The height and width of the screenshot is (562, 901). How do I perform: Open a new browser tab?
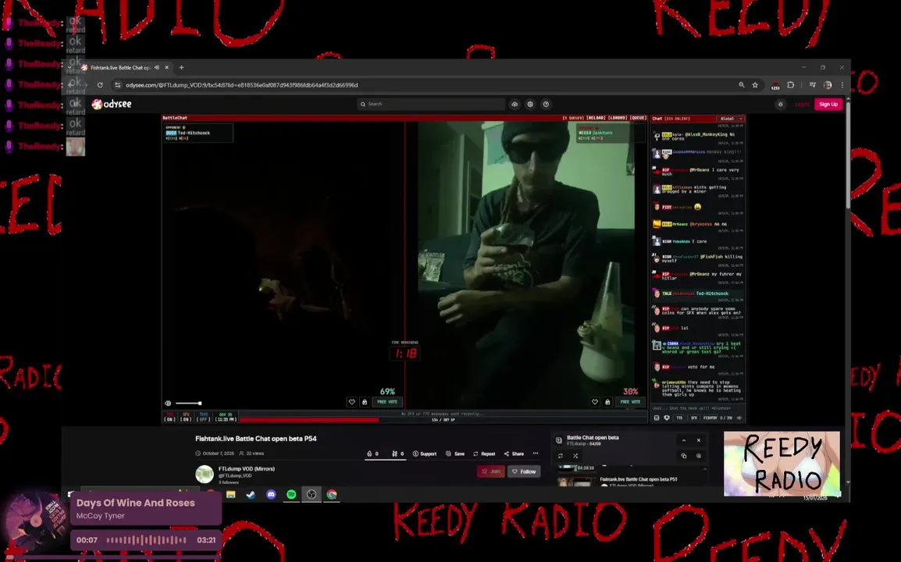[182, 67]
